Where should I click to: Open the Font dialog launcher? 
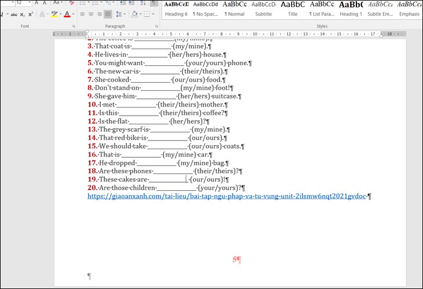tap(74, 27)
